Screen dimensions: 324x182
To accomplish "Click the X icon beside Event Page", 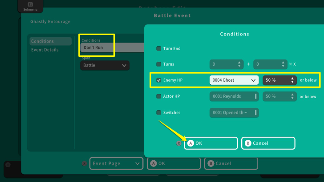I will (84, 163).
